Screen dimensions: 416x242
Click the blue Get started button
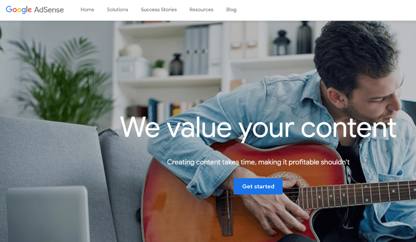[x=258, y=186]
